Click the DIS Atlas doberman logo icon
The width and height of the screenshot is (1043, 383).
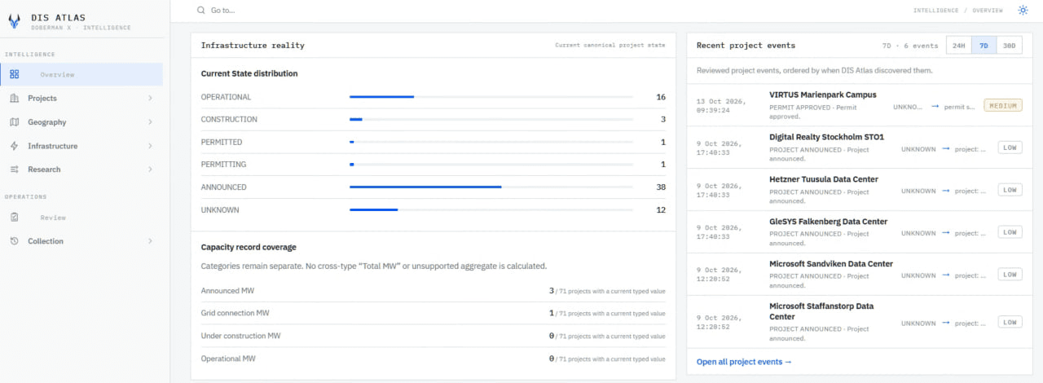tap(14, 21)
